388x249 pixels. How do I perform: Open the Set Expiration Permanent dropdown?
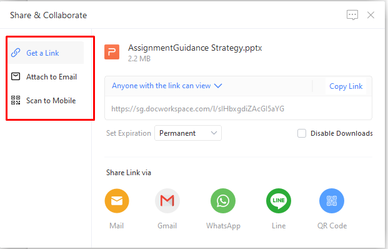(188, 133)
